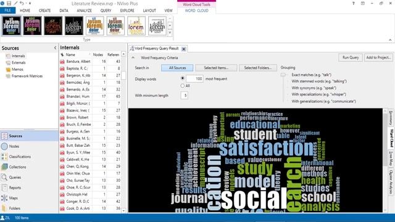The image size is (395, 222).
Task: Open the Help question mark icon
Action: [354, 3]
